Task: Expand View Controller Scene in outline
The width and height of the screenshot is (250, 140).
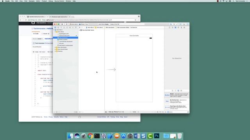Action: 79,30
